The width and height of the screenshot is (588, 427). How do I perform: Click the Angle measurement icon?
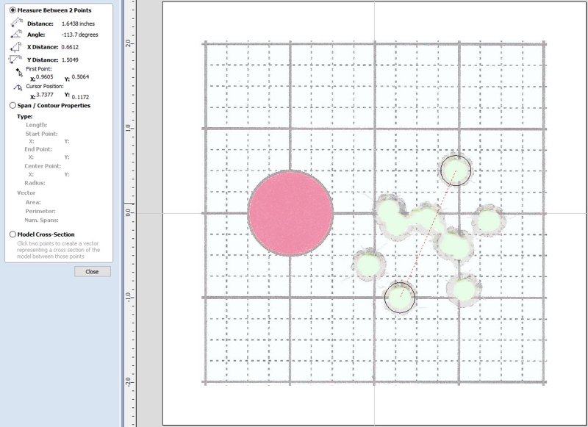coord(16,34)
